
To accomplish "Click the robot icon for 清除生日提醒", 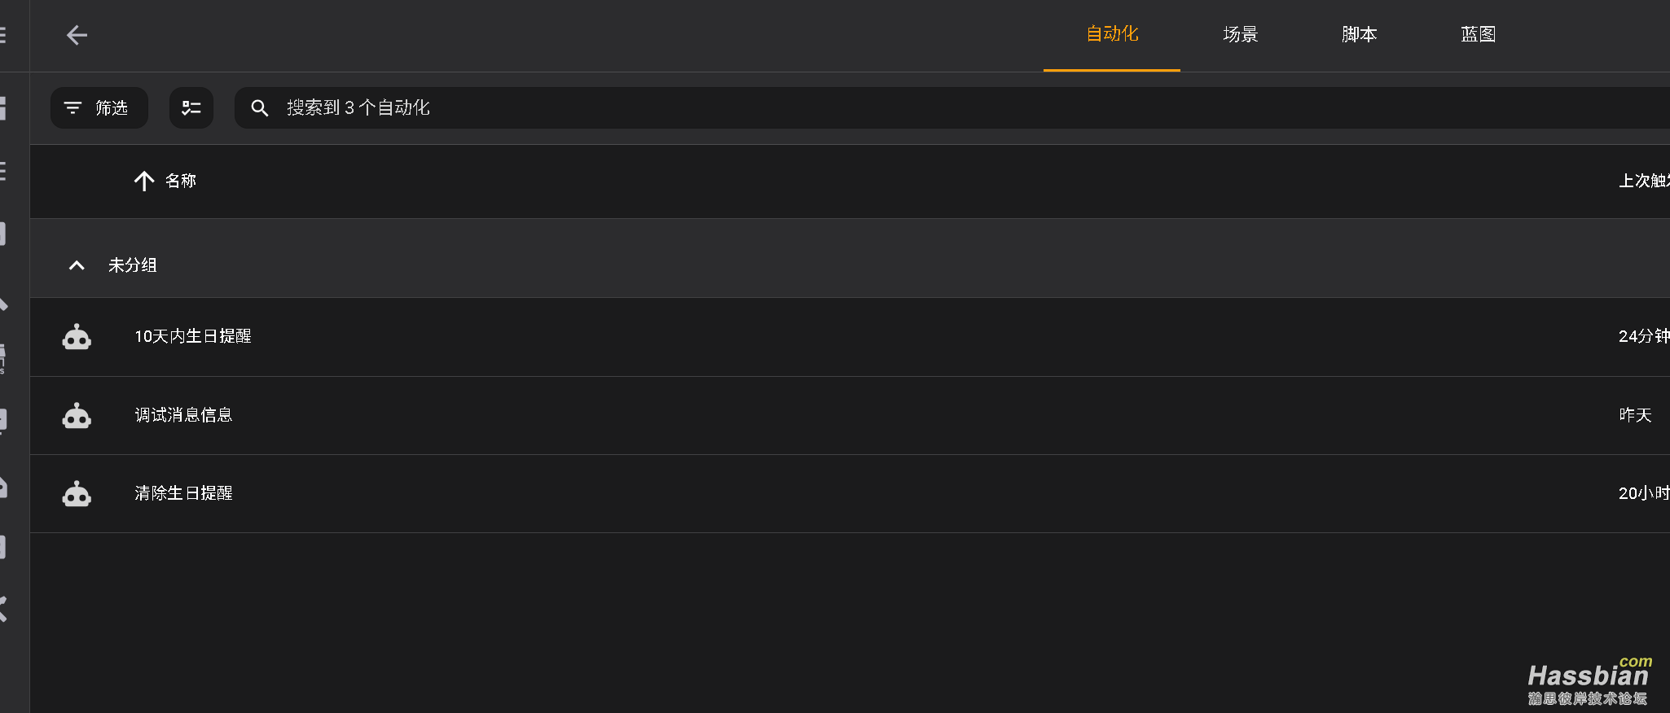I will (x=77, y=493).
